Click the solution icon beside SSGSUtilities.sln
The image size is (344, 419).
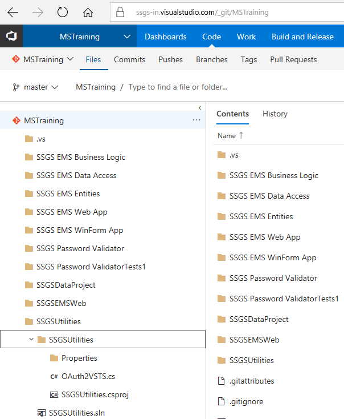[x=42, y=413]
